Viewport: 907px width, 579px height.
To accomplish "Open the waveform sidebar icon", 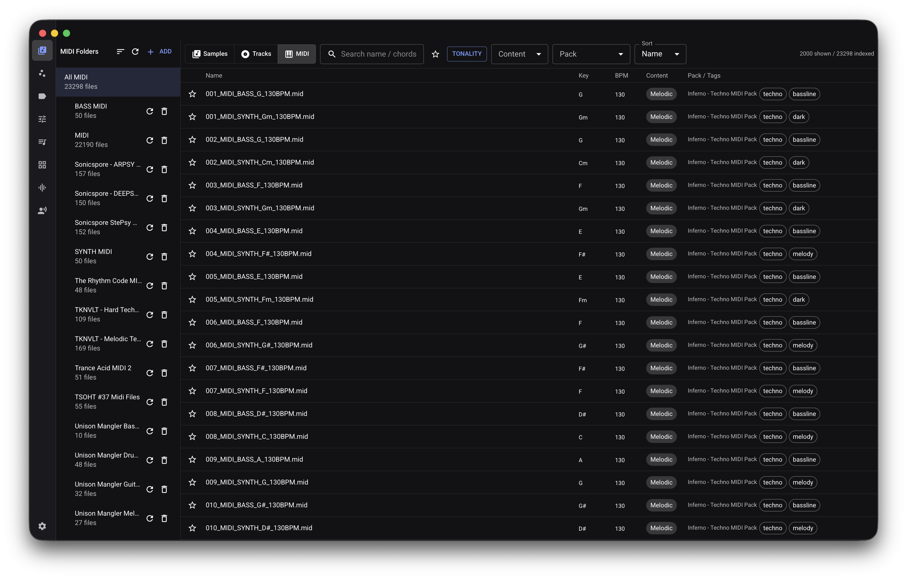I will point(42,187).
